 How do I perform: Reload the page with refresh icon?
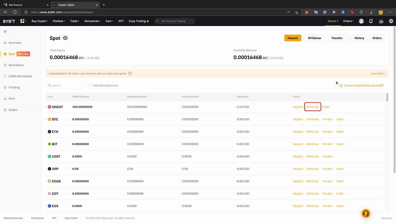pyautogui.click(x=15, y=12)
